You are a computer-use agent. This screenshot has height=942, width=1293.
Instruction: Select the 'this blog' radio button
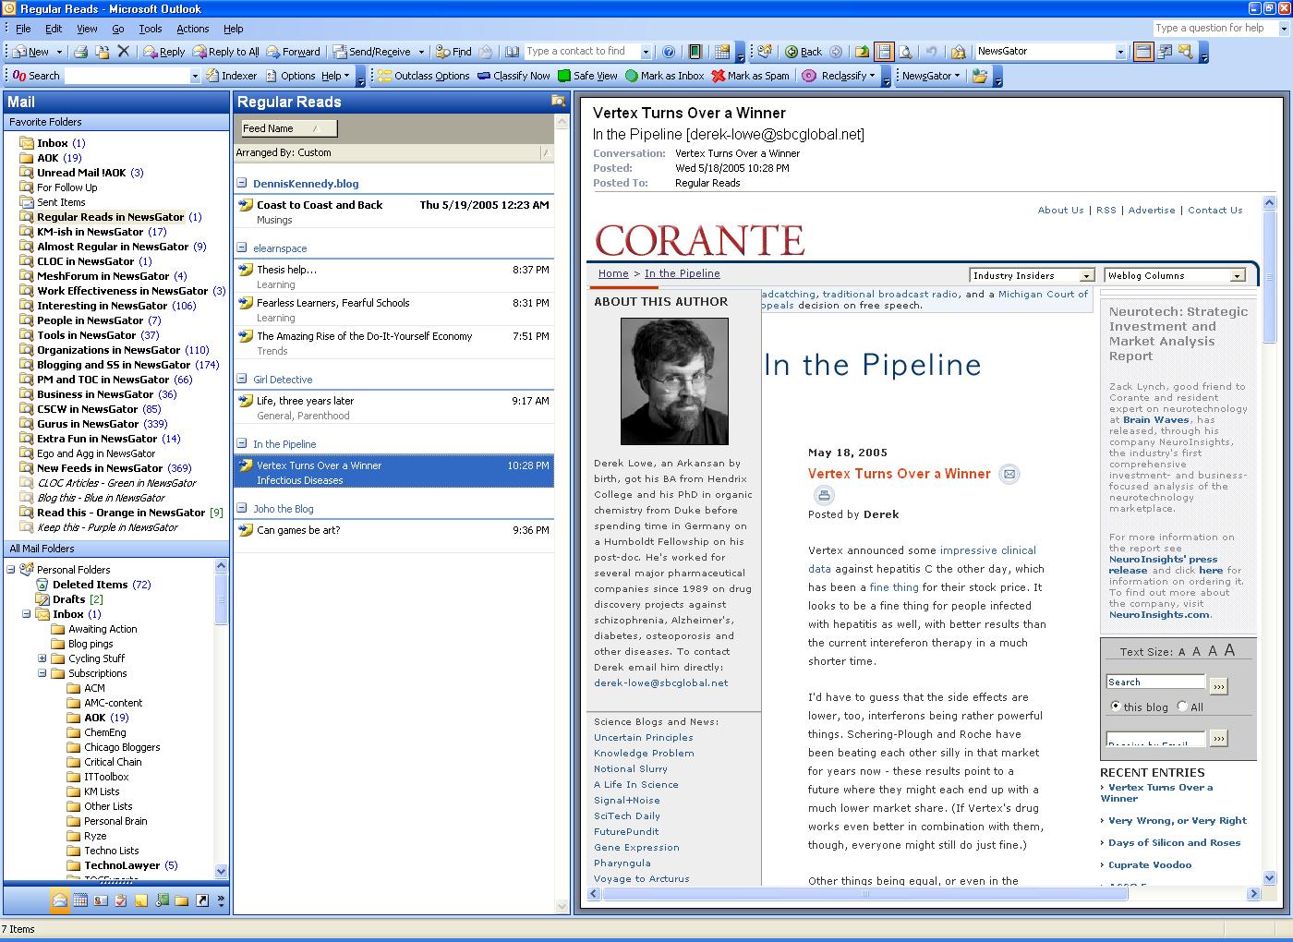1116,706
